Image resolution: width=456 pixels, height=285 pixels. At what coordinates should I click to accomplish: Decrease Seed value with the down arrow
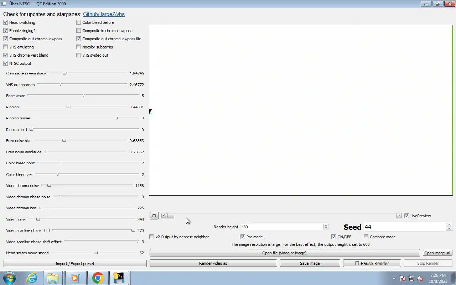coord(449,229)
